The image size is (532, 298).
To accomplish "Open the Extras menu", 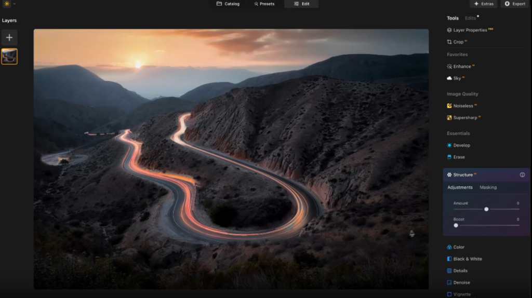I will click(484, 4).
